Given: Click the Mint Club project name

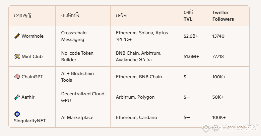Looking at the screenshot, I should pyautogui.click(x=32, y=56).
